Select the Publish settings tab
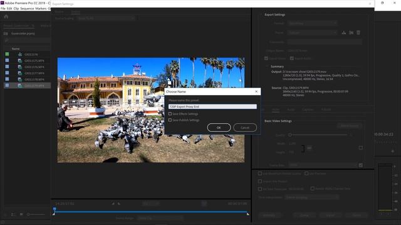 click(326, 109)
